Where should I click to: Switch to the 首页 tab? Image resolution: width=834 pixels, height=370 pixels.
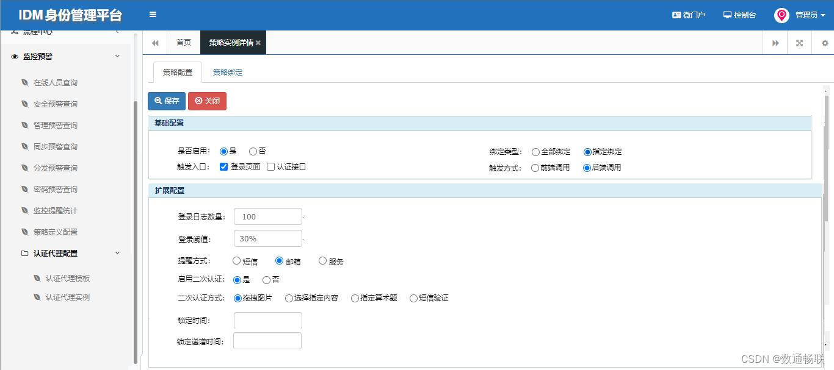click(x=183, y=43)
